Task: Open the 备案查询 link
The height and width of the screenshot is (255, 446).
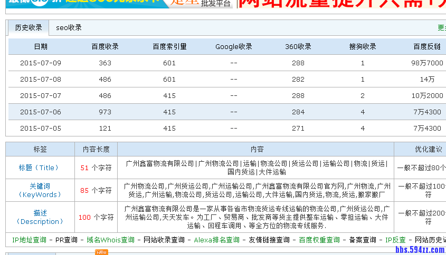Action: coord(363,240)
